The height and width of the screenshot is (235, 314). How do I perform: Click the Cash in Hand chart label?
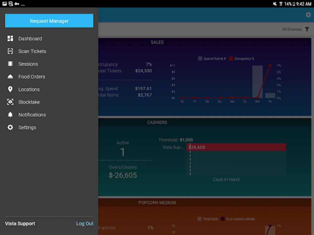click(x=226, y=179)
